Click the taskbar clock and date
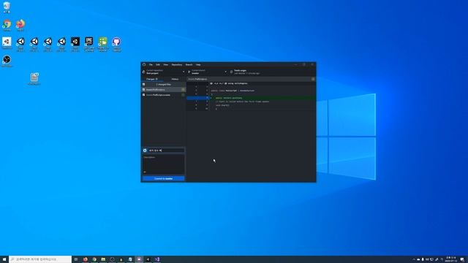The height and width of the screenshot is (263, 468). [451, 259]
